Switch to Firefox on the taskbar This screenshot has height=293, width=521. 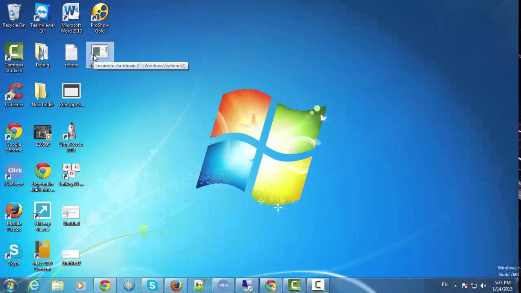176,285
